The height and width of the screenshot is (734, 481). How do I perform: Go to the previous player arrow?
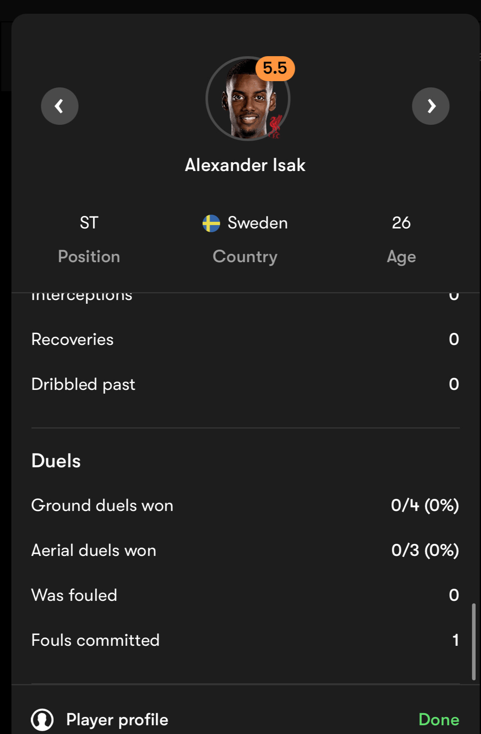pos(60,106)
